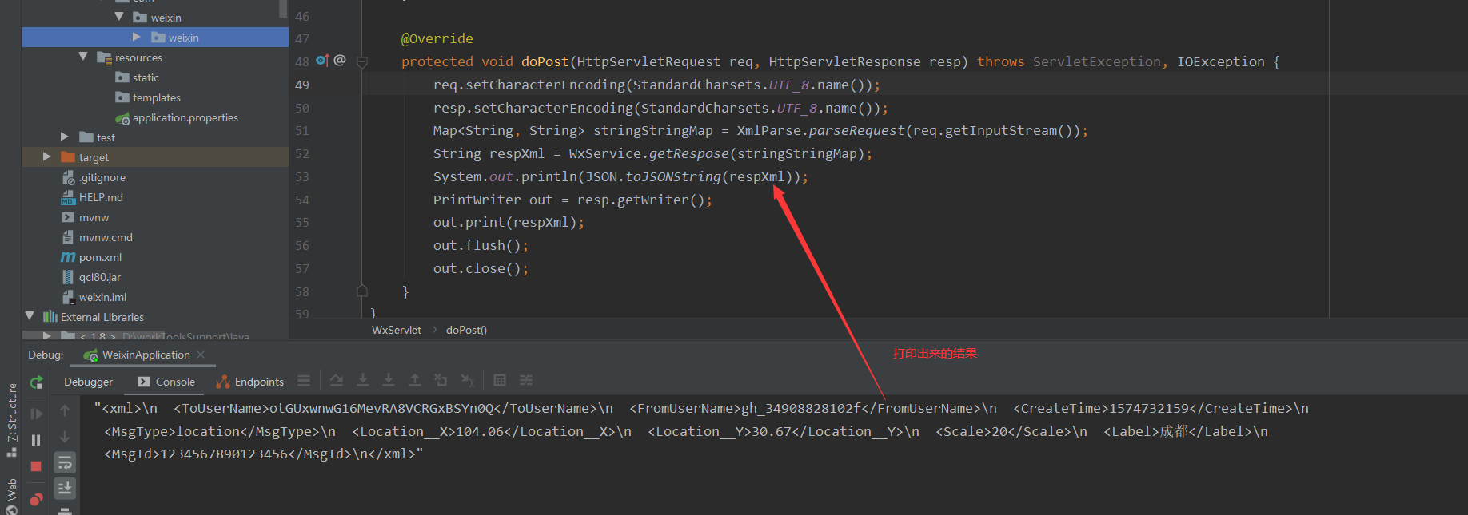Viewport: 1468px width, 515px height.
Task: Pause the debugged program
Action: click(x=36, y=440)
